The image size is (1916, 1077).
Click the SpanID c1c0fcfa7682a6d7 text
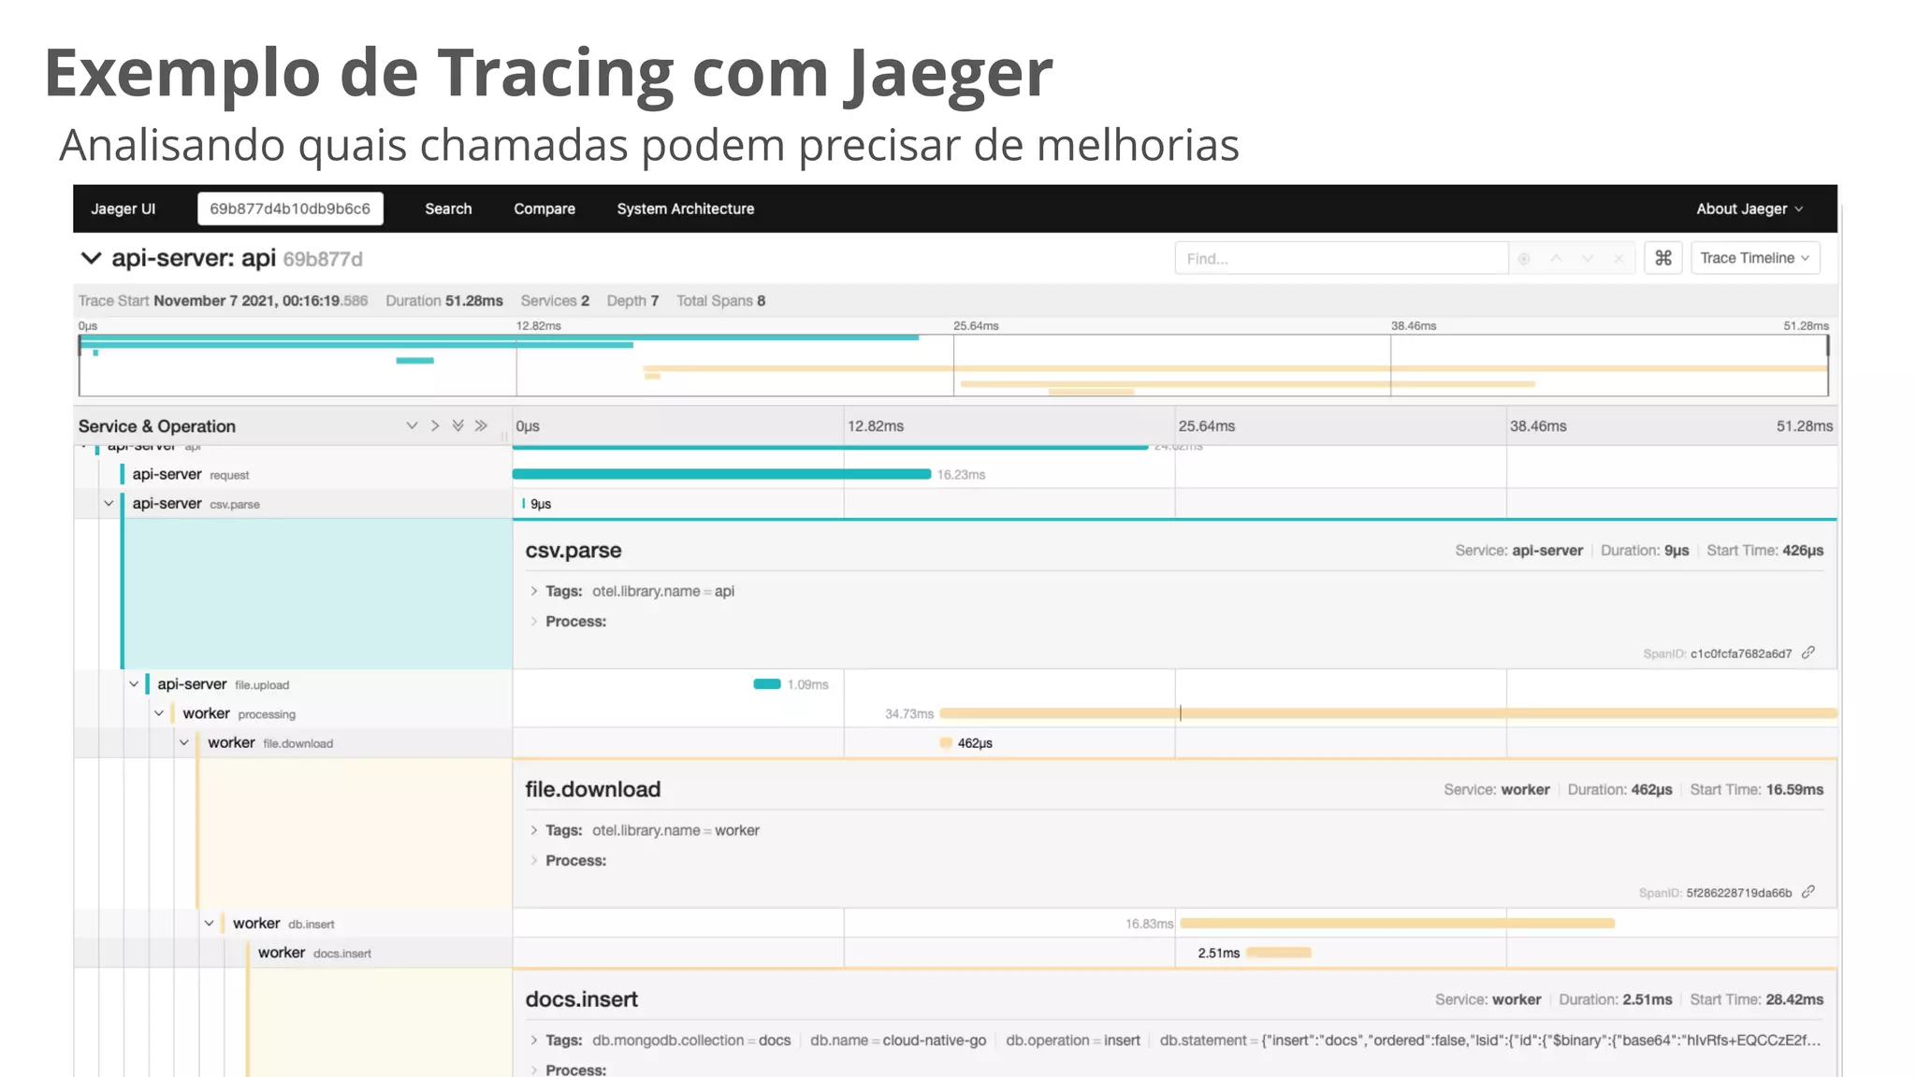coord(1718,653)
